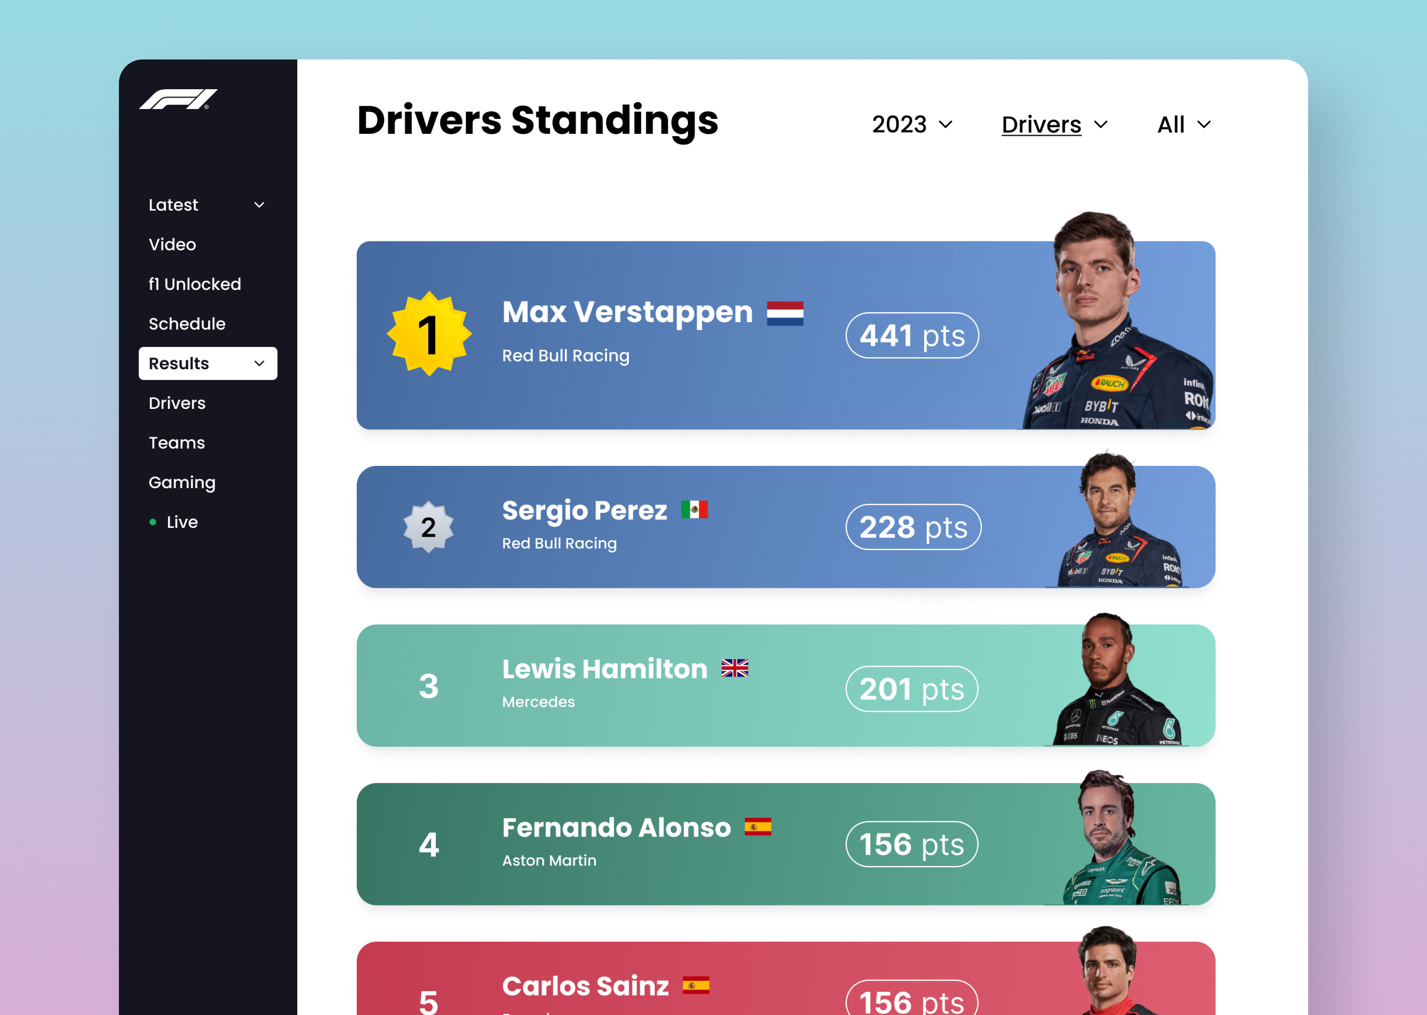Image resolution: width=1427 pixels, height=1015 pixels.
Task: Collapse the Results section in the sidebar
Action: point(208,363)
